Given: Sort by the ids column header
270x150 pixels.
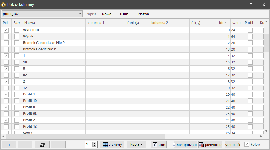Looking at the screenshot, I should tap(223, 23).
